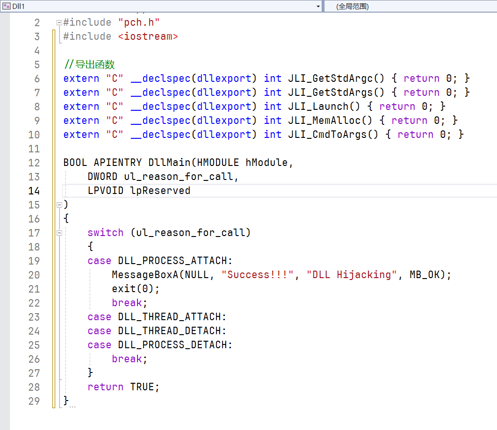This screenshot has width=497, height=430.
Task: Click line number 14 in the gutter
Action: (x=34, y=191)
